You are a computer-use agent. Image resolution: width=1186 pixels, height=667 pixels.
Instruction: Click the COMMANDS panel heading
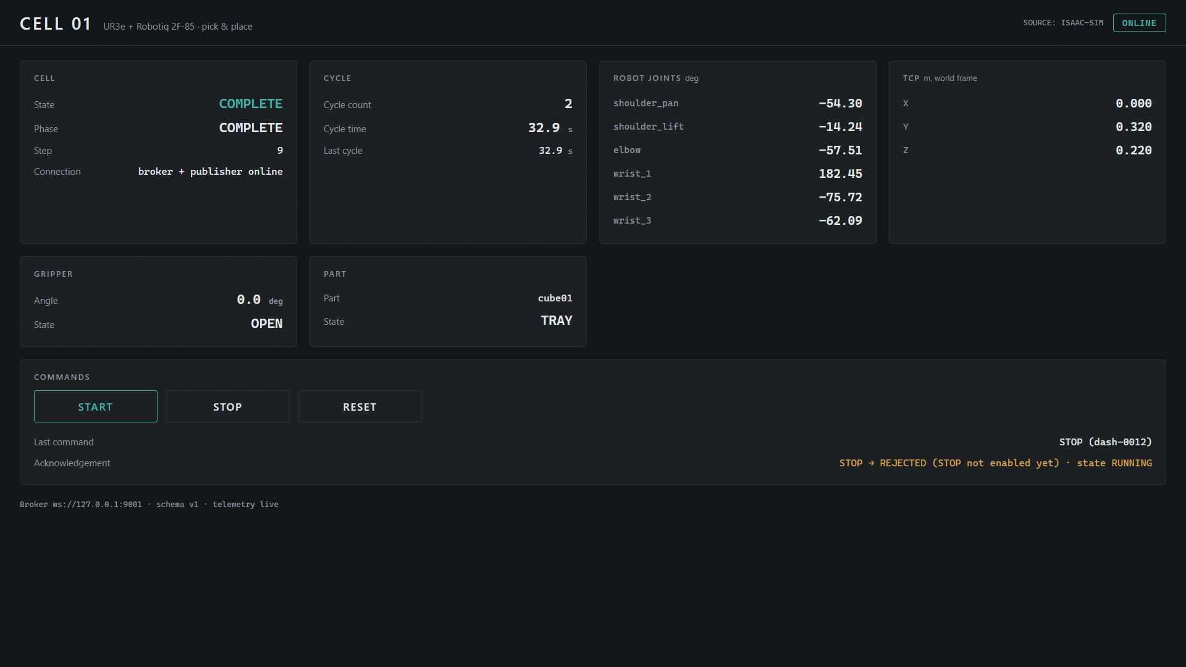click(x=62, y=377)
